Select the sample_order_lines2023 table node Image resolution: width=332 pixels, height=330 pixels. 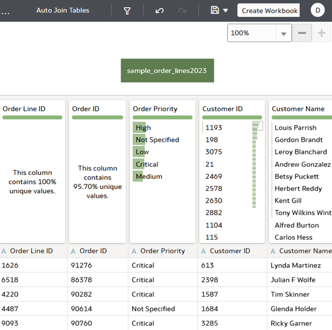[x=167, y=70]
